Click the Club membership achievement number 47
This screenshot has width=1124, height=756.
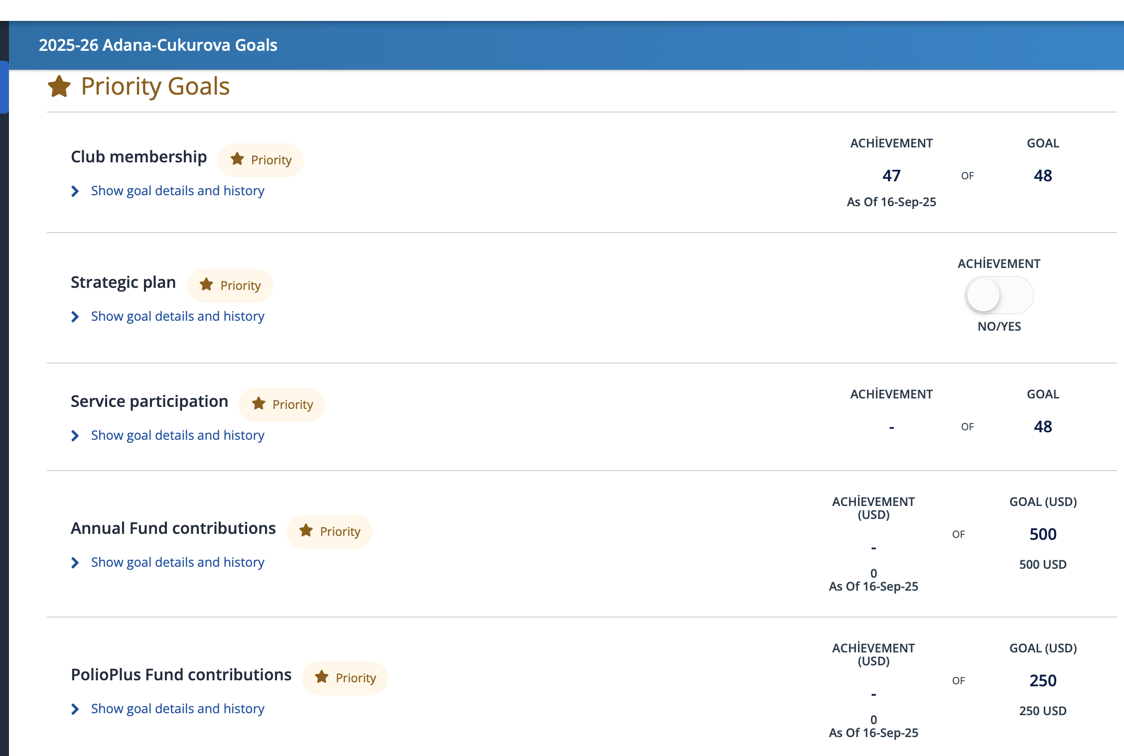[891, 176]
